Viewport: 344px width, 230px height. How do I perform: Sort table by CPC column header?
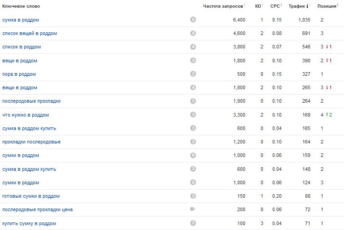click(275, 6)
